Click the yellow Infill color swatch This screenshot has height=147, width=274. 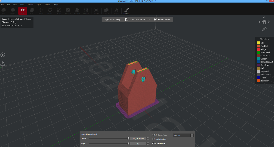258,43
